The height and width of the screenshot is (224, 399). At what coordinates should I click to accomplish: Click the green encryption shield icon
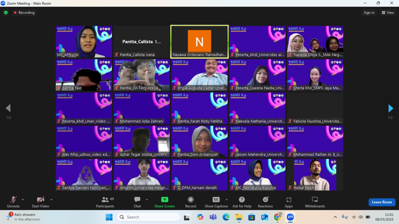tap(6, 13)
